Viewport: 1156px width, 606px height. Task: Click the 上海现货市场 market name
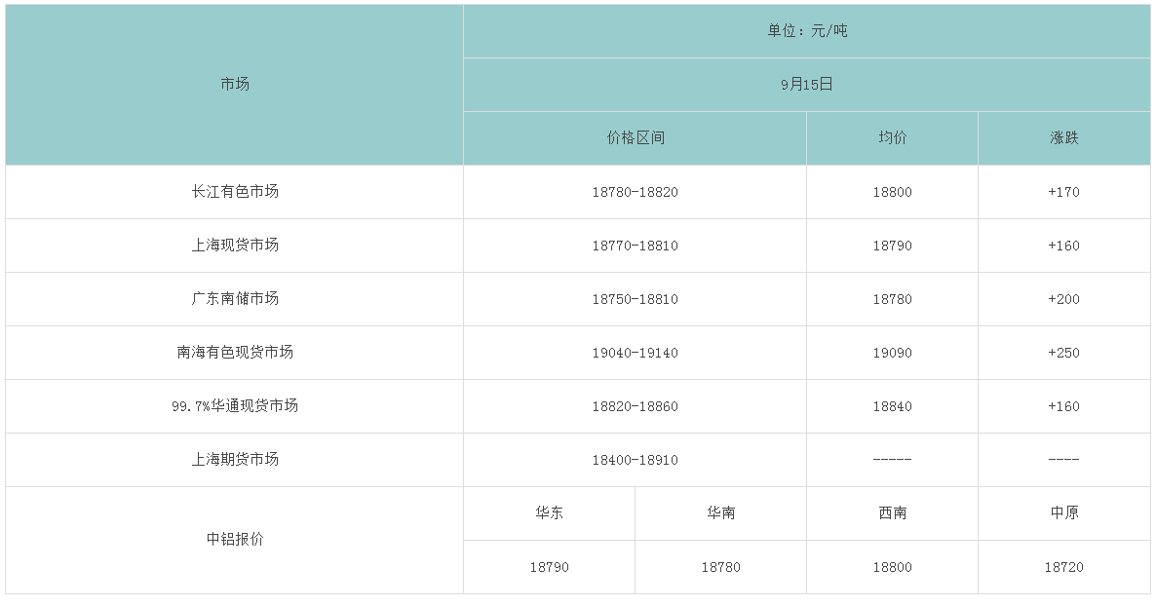tap(235, 246)
